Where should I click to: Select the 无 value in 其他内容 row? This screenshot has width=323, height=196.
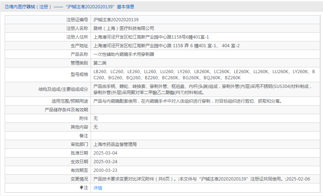pos(96,127)
